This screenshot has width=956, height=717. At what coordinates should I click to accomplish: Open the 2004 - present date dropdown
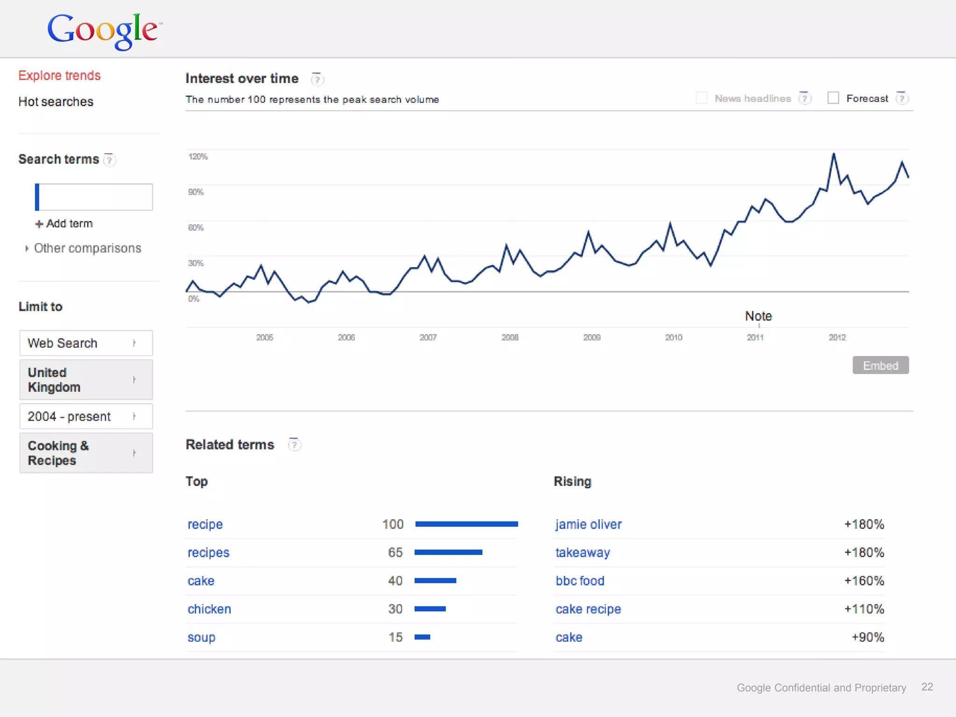86,416
